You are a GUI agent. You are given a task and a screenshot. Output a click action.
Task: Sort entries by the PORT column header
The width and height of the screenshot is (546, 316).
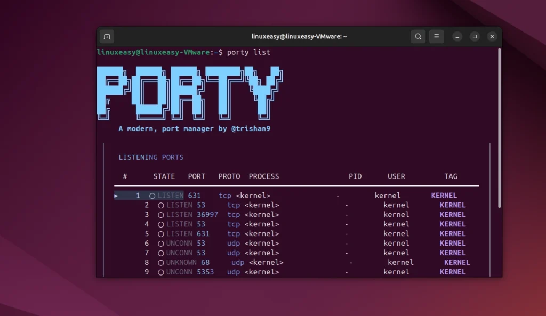tap(197, 176)
